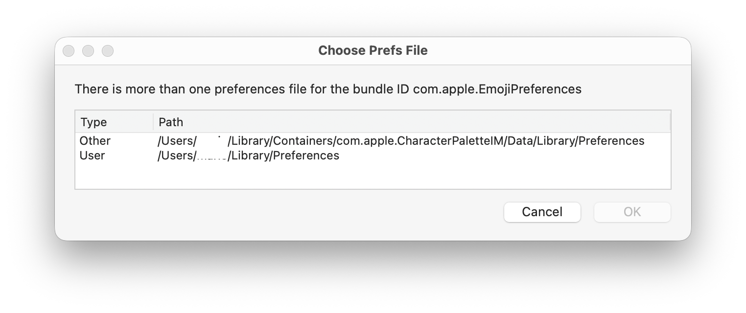Click the shorter Library/Preferences path entry
This screenshot has width=746, height=313.
click(284, 156)
